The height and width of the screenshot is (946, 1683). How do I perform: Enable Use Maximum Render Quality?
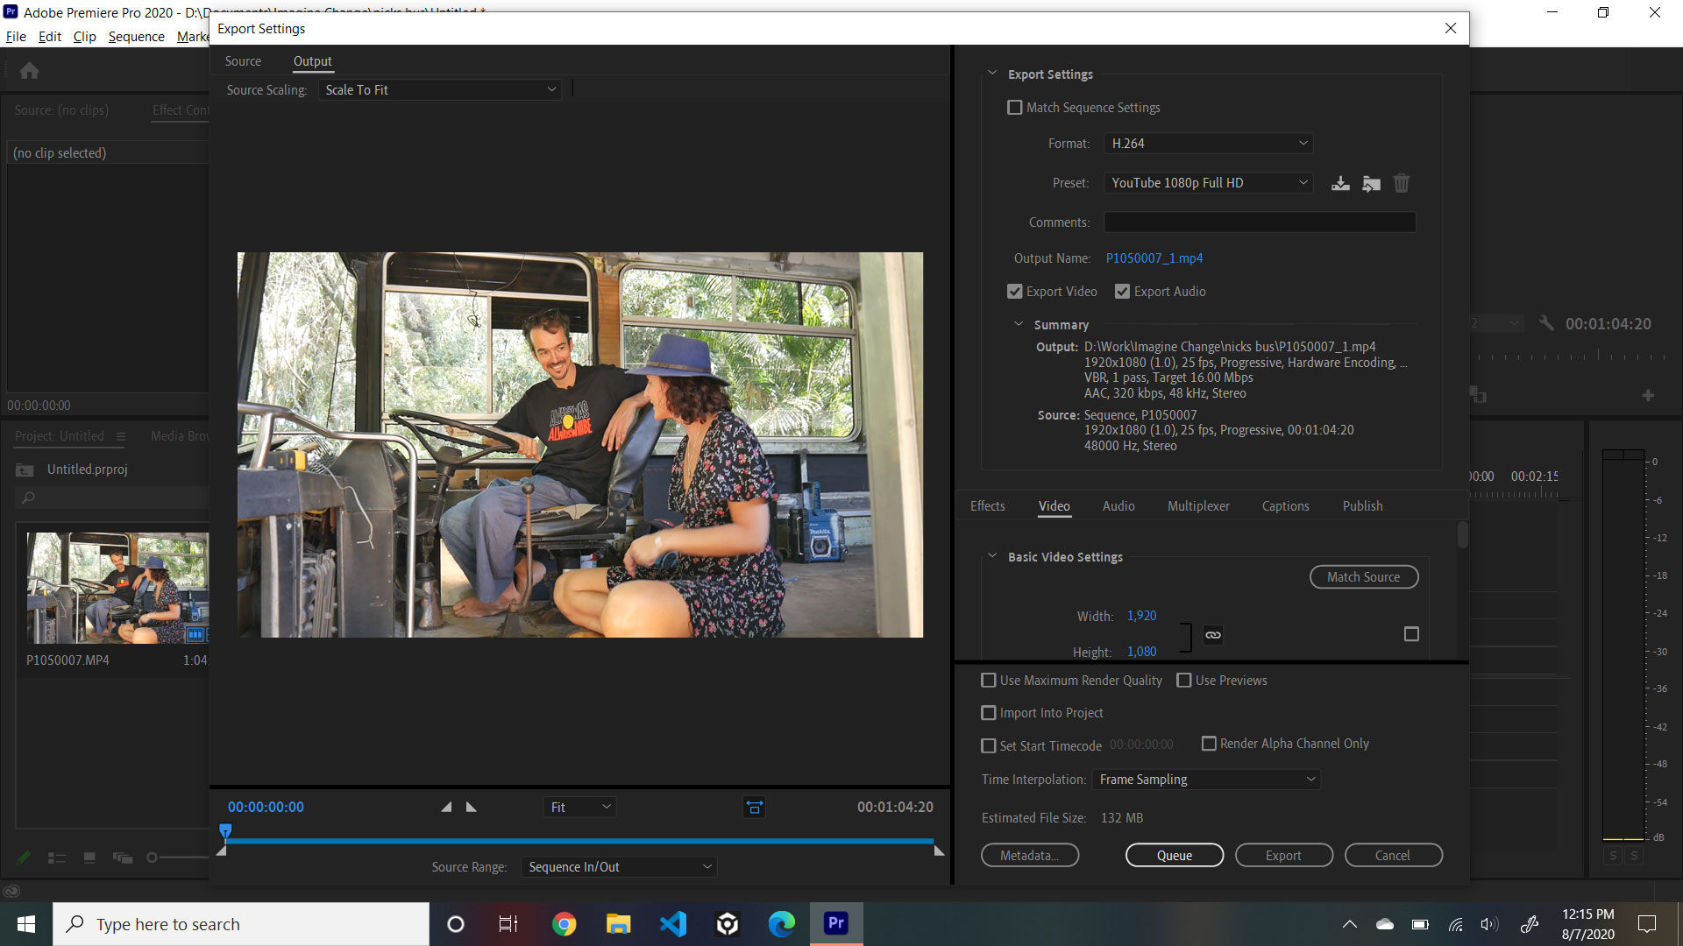tap(989, 680)
